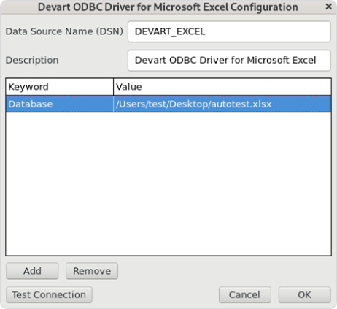Screen dimensions: 337x309
Task: Click the Data Source Name input field
Action: 229,31
